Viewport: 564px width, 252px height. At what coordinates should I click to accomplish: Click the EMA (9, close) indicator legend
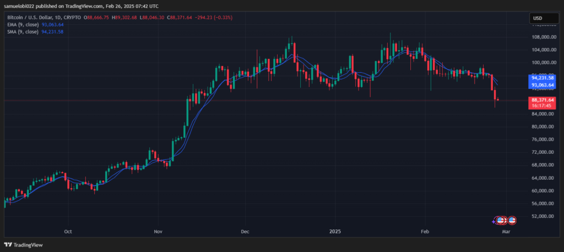coord(22,24)
